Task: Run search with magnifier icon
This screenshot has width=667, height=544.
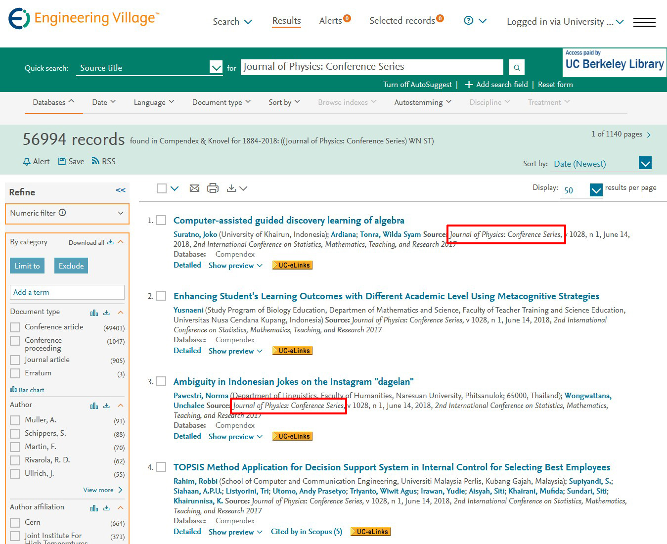Action: (517, 67)
